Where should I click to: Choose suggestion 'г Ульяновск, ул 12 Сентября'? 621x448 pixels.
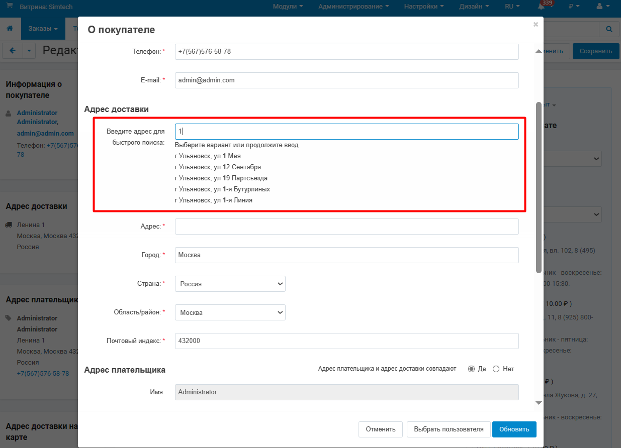pyautogui.click(x=218, y=167)
